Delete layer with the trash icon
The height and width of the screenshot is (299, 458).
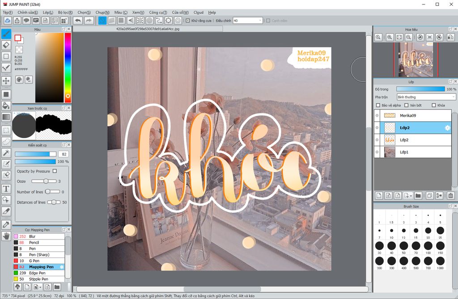(x=451, y=196)
